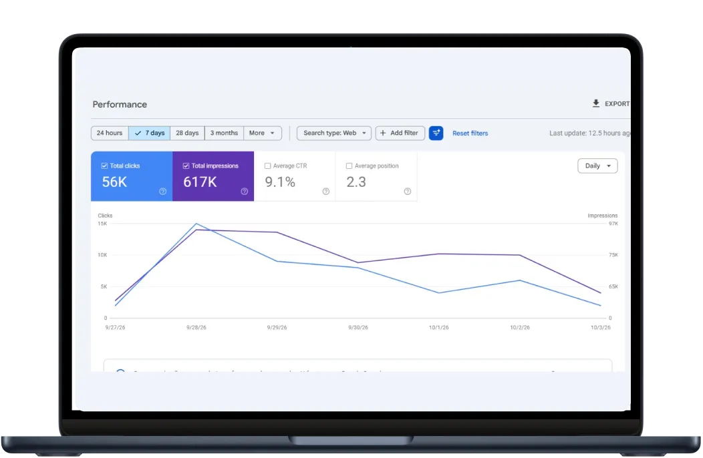Click the EXPORT button label
This screenshot has width=703, height=458.
[x=617, y=104]
